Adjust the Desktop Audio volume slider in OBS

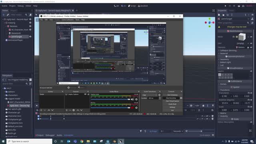pos(110,99)
